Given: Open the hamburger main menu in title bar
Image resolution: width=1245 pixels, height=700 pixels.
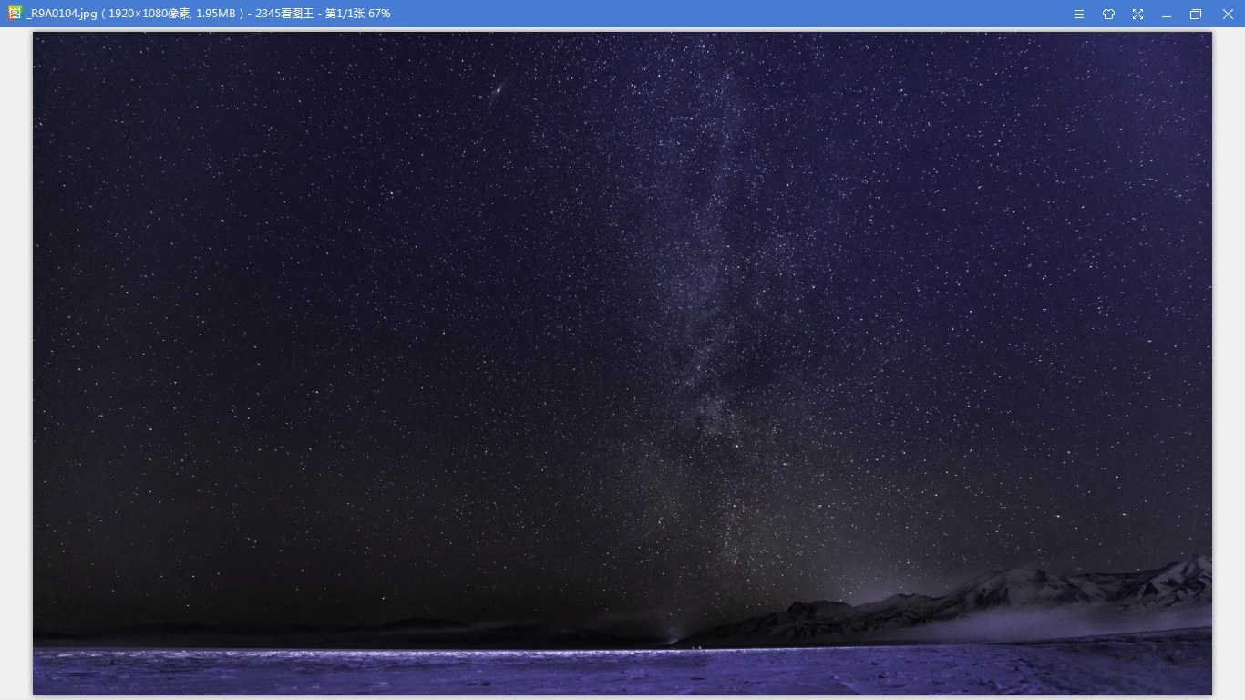Looking at the screenshot, I should coord(1079,14).
